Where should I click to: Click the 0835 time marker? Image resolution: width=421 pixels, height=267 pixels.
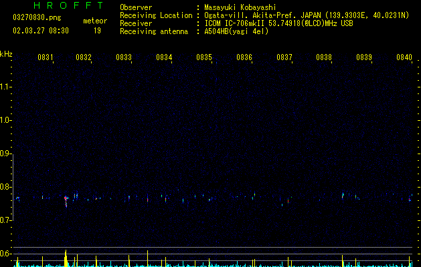[204, 57]
